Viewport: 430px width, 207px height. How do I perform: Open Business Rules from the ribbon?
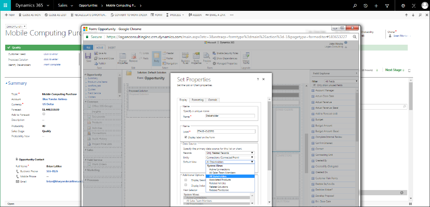click(185, 58)
